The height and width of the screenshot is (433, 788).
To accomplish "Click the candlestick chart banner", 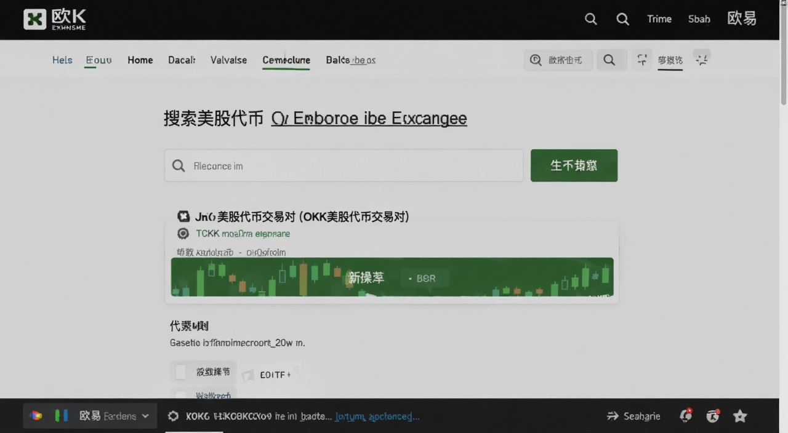I will [392, 277].
